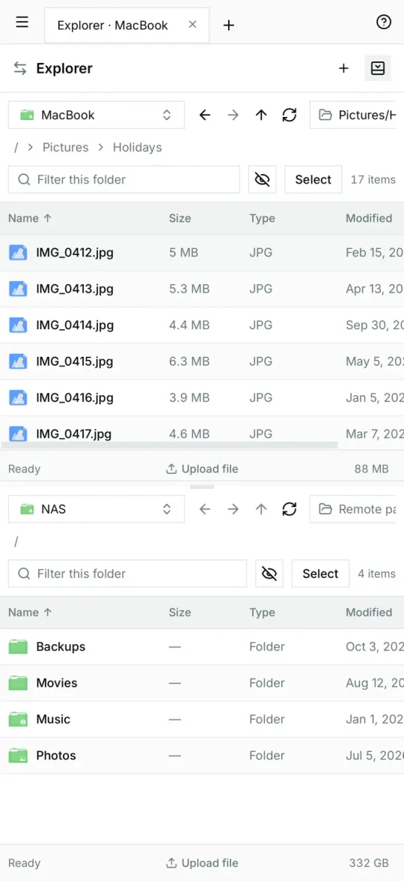Image resolution: width=404 pixels, height=881 pixels.
Task: Select file IMG_0416.jpg
Action: (x=202, y=398)
